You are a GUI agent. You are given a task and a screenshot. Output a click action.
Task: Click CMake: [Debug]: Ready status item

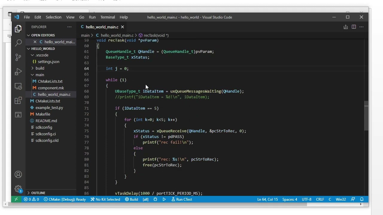(x=65, y=199)
